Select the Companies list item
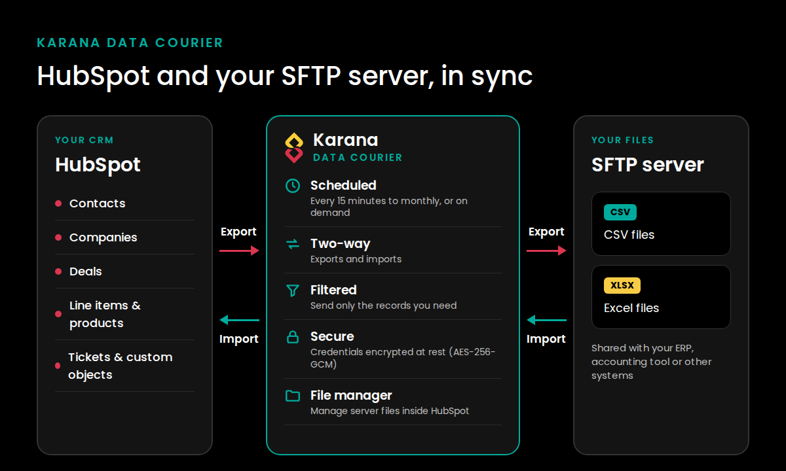The width and height of the screenshot is (786, 471). click(124, 237)
